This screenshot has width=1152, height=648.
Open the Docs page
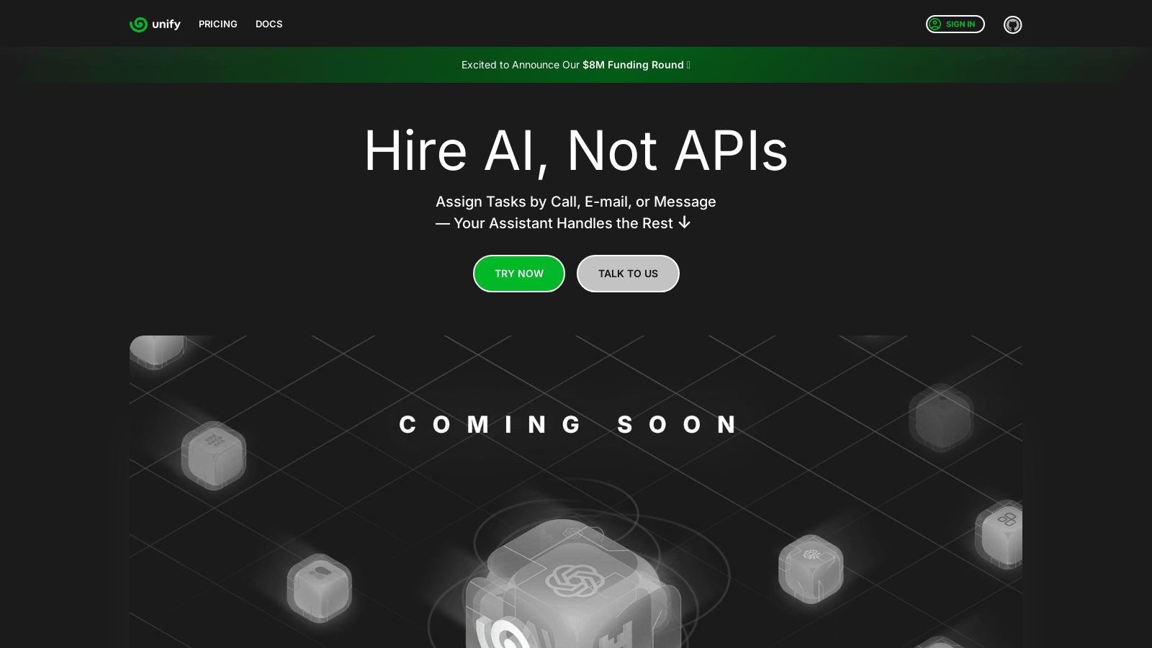[x=269, y=24]
